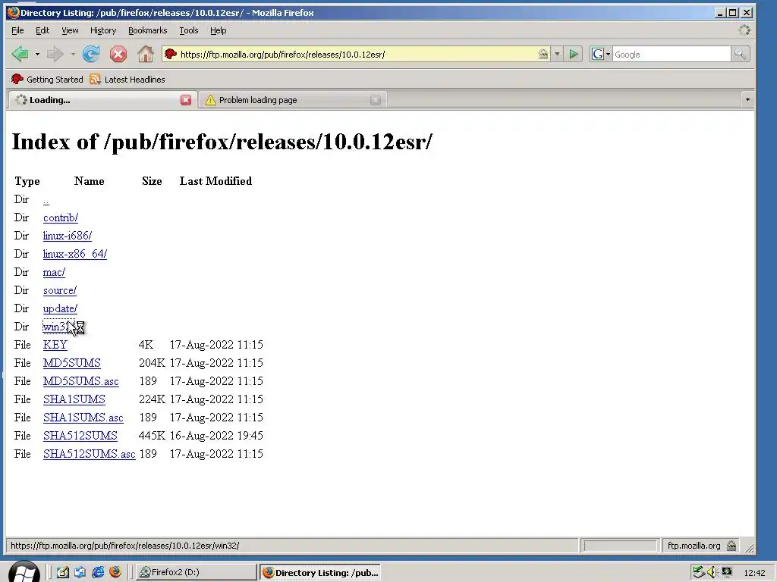This screenshot has height=582, width=777.
Task: Click the network monitor tray icon
Action: [726, 573]
